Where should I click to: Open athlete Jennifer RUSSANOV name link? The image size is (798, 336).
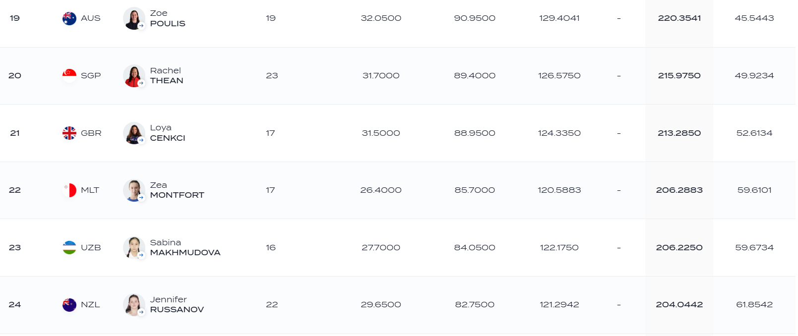[x=177, y=305]
